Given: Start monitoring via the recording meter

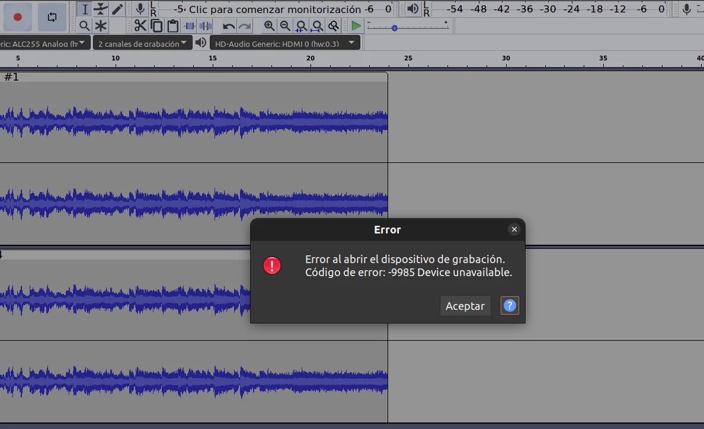Looking at the screenshot, I should (x=267, y=9).
